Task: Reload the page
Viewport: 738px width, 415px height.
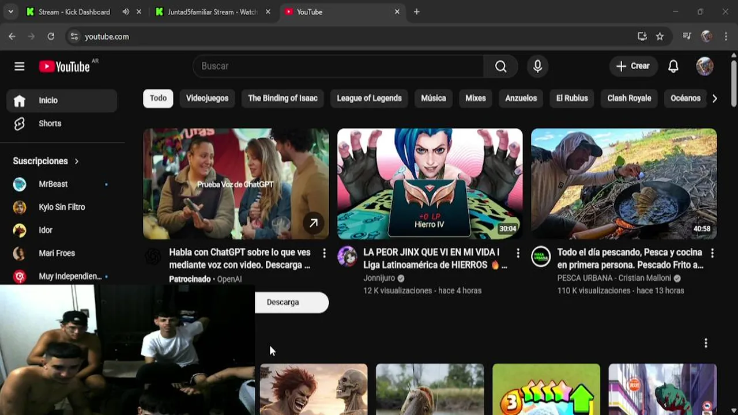Action: (x=51, y=36)
